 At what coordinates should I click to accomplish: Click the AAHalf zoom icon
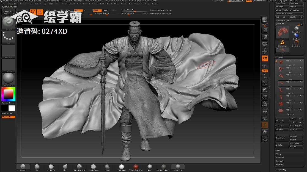point(265,37)
